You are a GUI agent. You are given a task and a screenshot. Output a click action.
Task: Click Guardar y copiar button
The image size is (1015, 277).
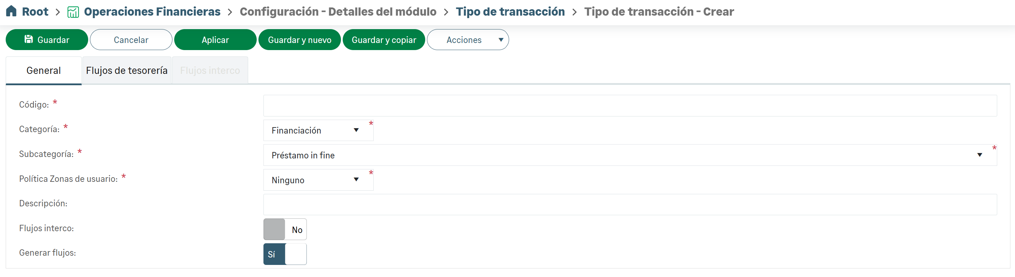pyautogui.click(x=384, y=40)
